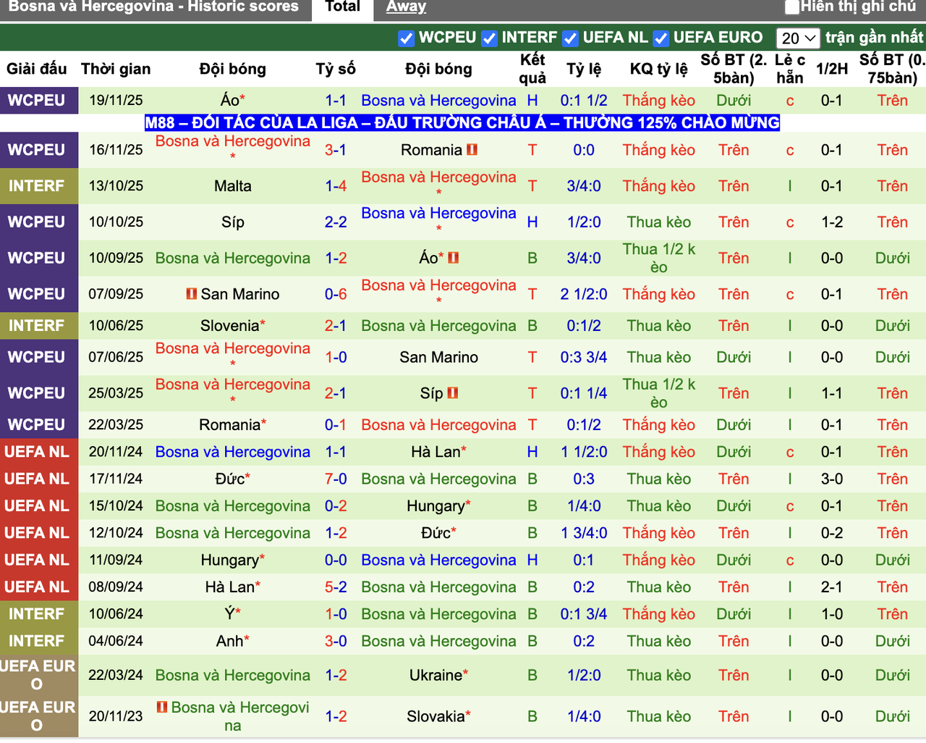Open score 1-4 against Malta
Screen dimensions: 926x743
point(336,186)
